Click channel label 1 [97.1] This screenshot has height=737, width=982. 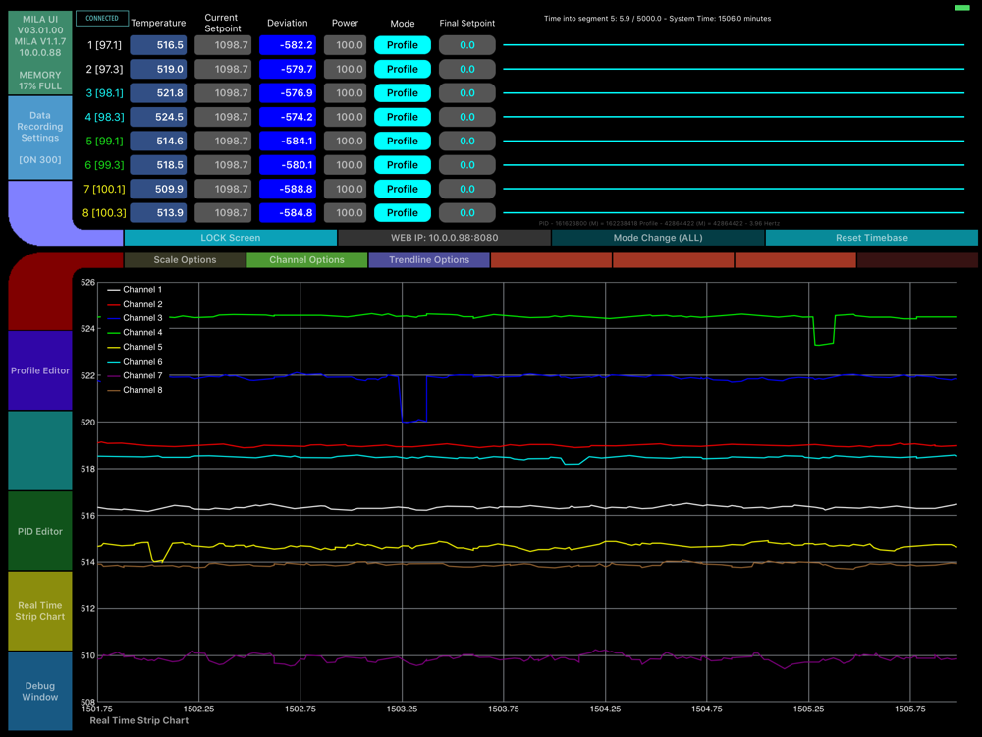[x=105, y=45]
